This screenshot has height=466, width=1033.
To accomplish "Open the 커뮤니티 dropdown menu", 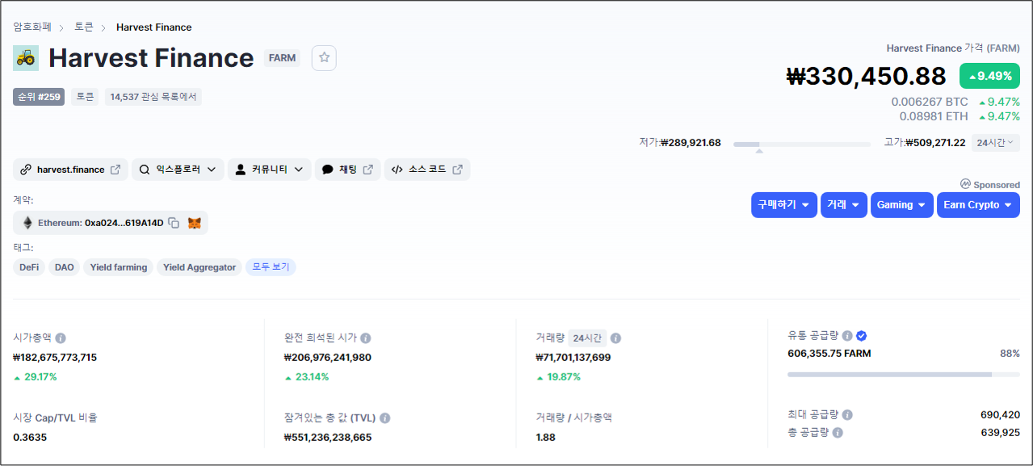I will [269, 170].
